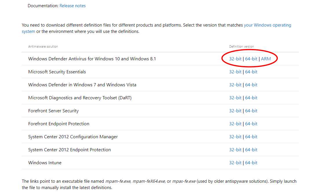This screenshot has width=324, height=196.
Task: Get 64-bit Microsoft Security Essentials definitions
Action: pos(251,72)
